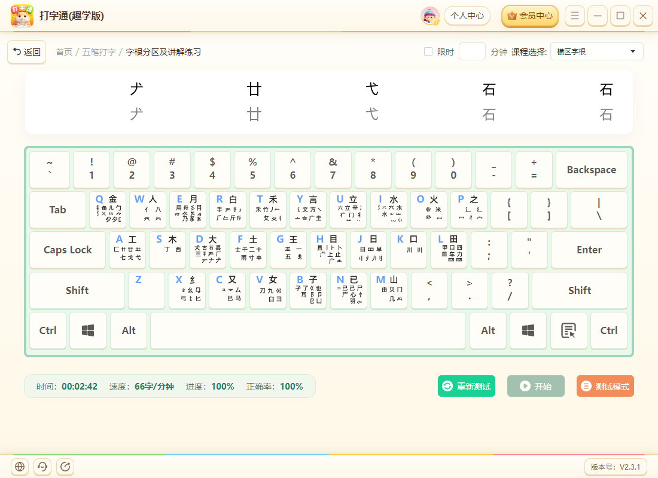Open 个人中心 personal center

(467, 16)
